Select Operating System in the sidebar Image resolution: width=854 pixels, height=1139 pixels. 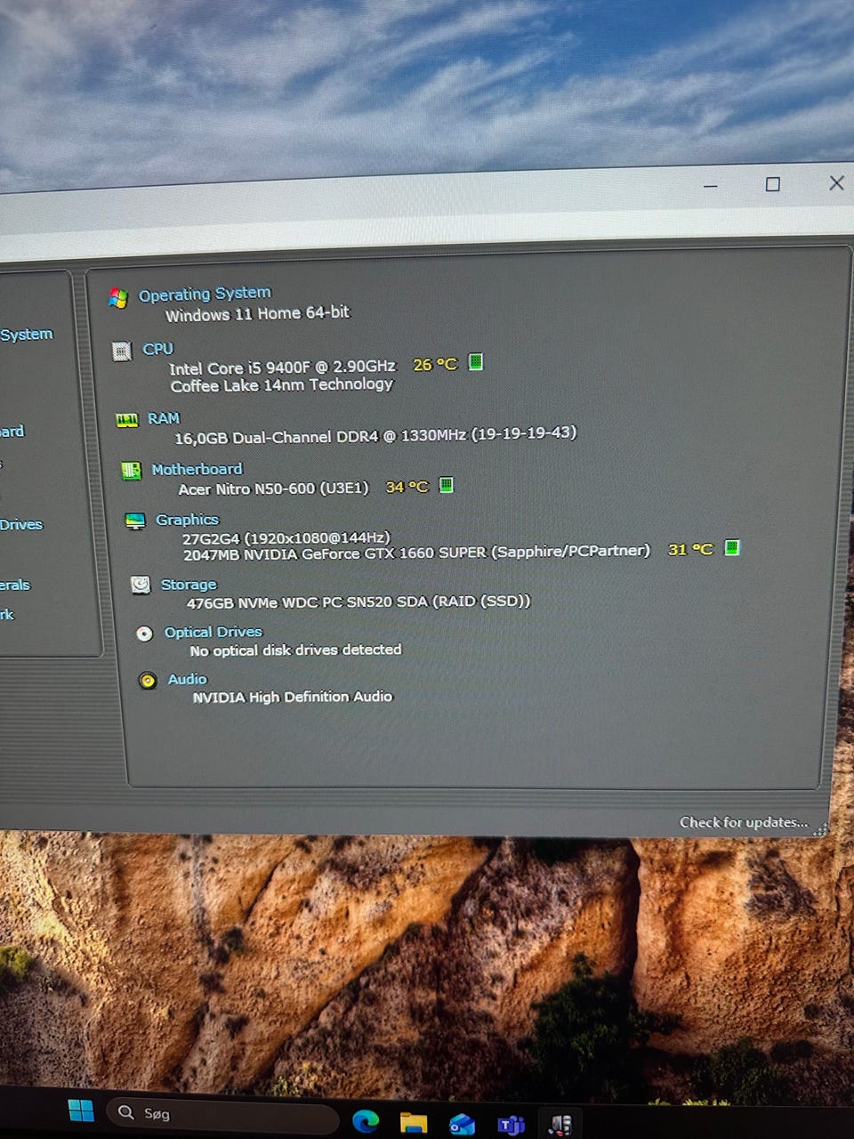point(26,335)
